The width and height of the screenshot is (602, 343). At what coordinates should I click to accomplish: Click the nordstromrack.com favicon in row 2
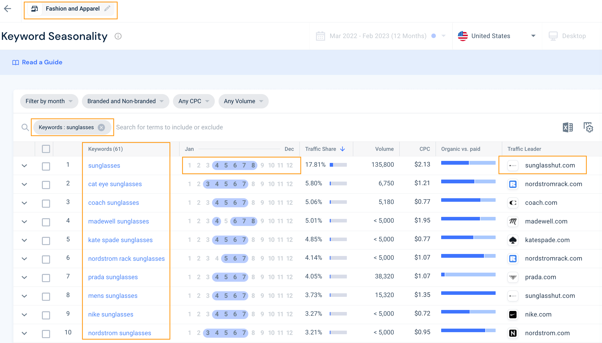point(513,184)
